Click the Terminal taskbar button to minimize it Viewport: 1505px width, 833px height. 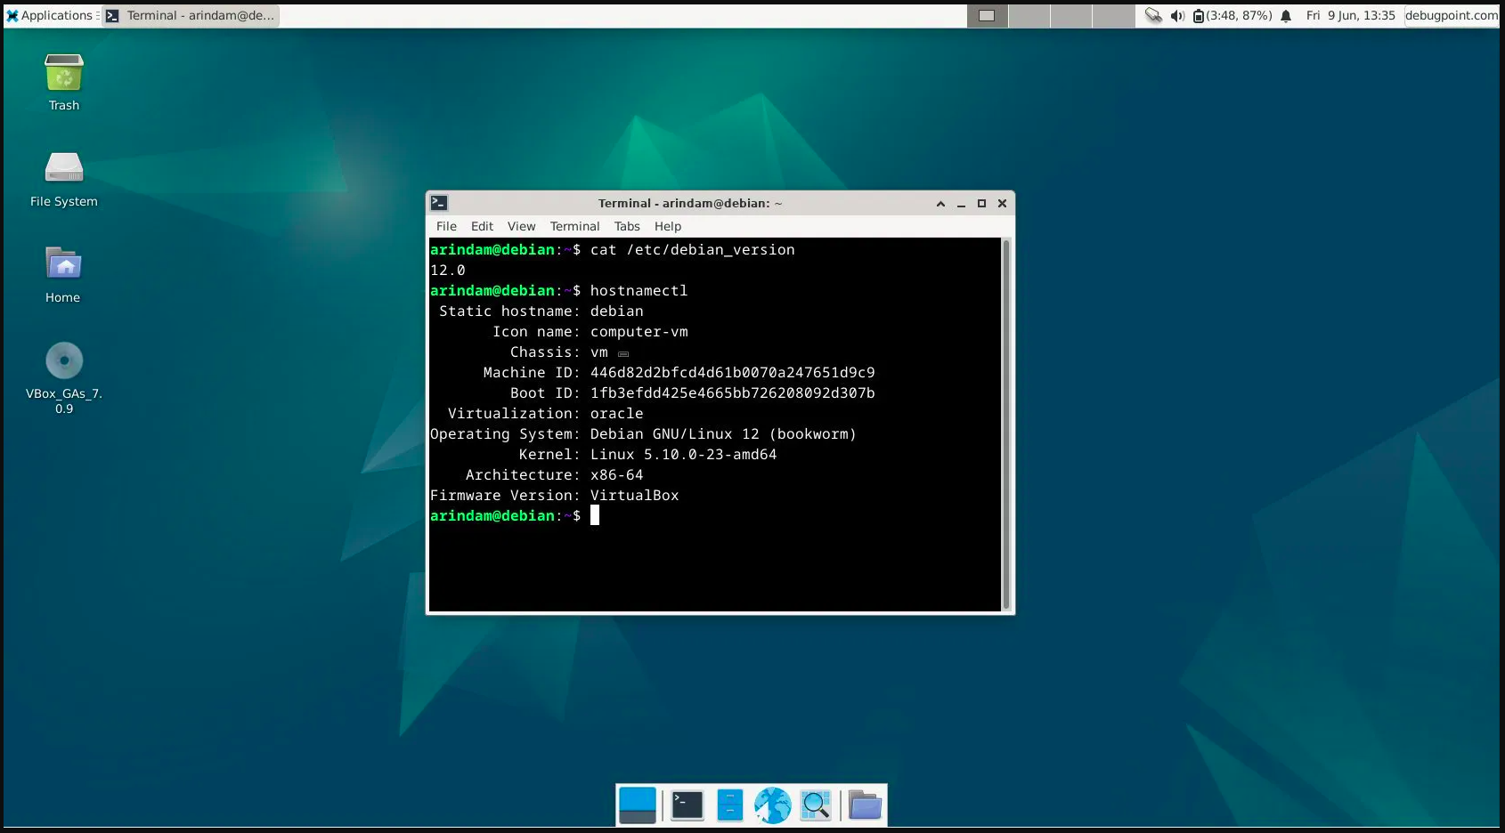point(190,15)
